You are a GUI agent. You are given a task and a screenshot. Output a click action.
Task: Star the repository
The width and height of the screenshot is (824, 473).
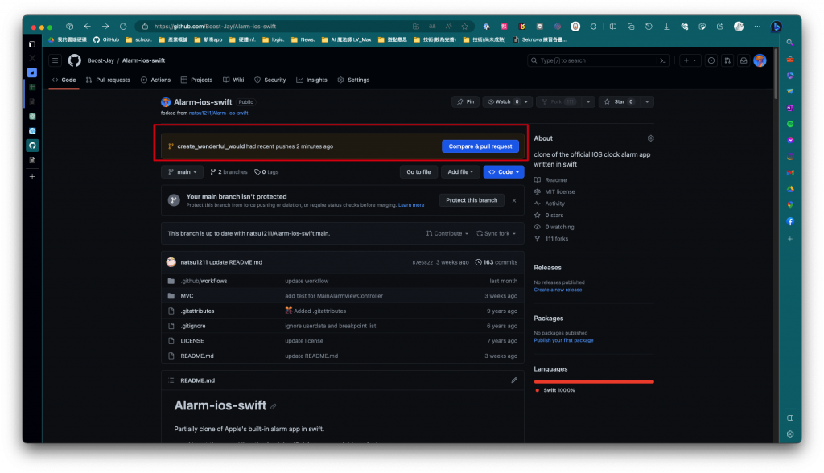coord(619,102)
